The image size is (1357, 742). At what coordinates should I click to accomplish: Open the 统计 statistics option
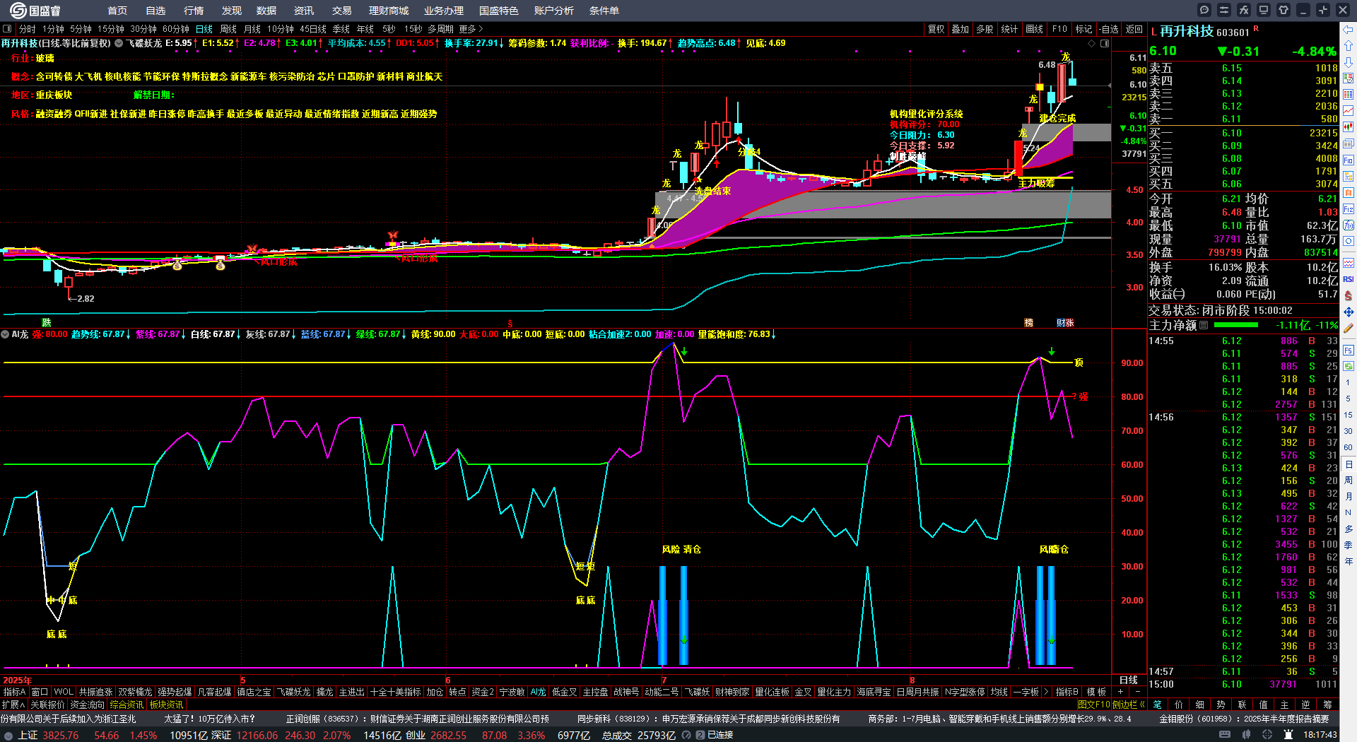point(1009,29)
